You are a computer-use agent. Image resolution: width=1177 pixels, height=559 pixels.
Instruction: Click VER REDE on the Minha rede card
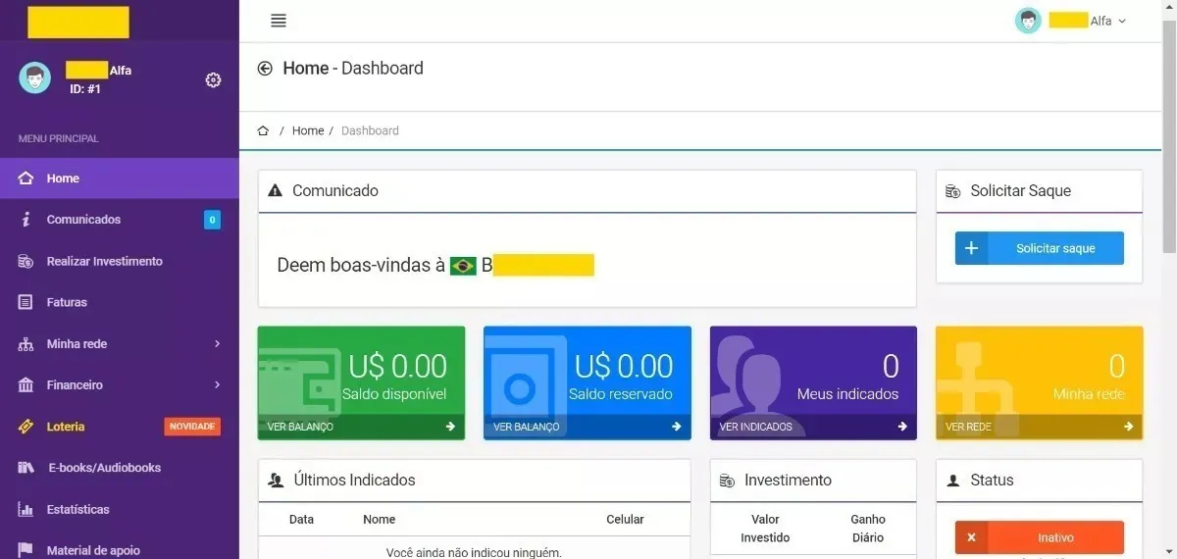(968, 427)
